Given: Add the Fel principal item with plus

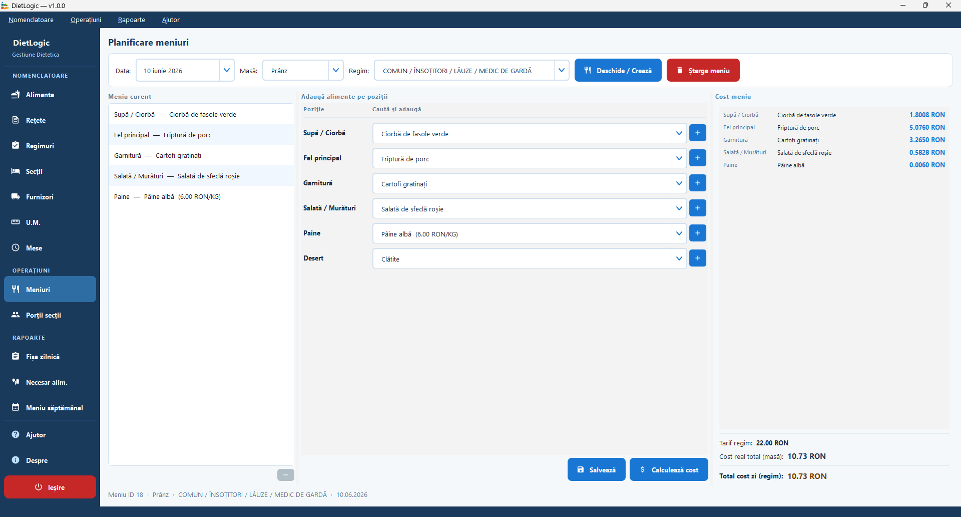Looking at the screenshot, I should [698, 158].
